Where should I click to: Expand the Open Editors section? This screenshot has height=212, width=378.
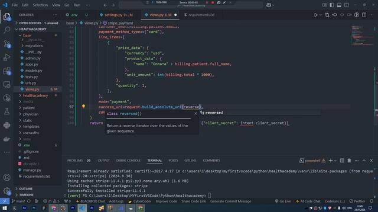(x=37, y=23)
